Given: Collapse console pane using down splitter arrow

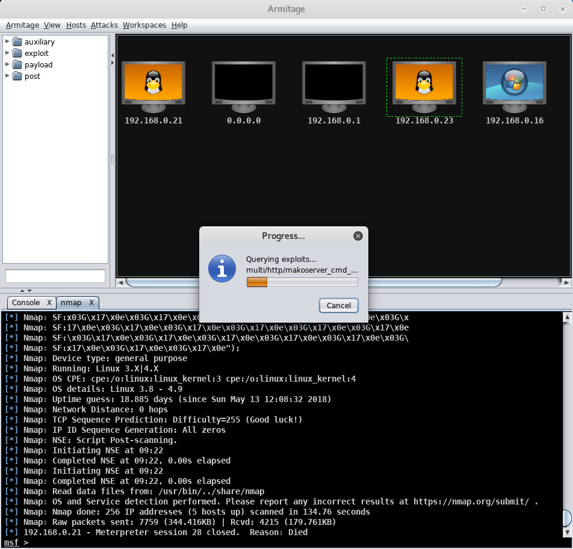Looking at the screenshot, I should tap(29, 291).
